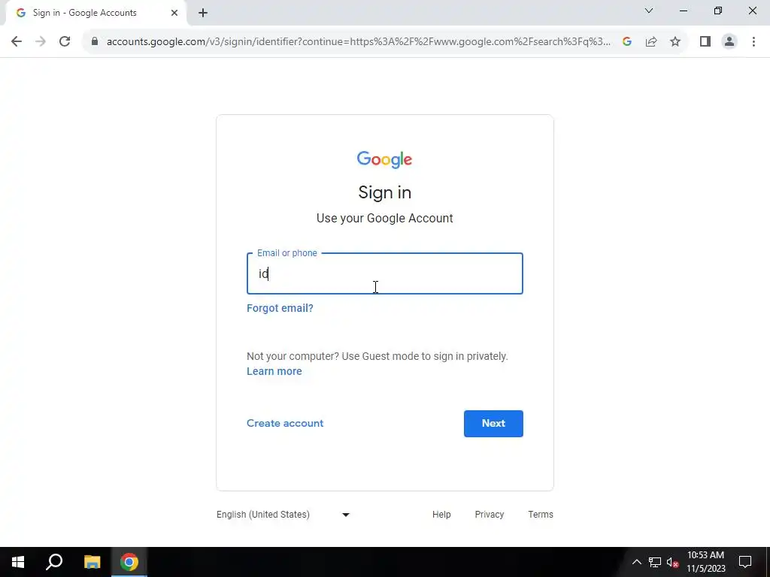Open the side panel icon

tap(705, 42)
